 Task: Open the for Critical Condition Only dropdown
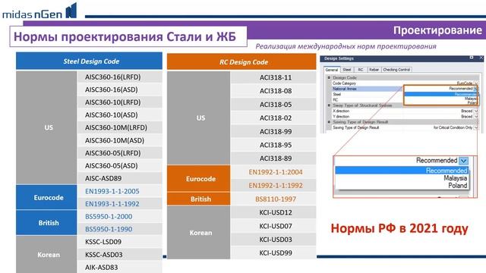pyautogui.click(x=476, y=127)
